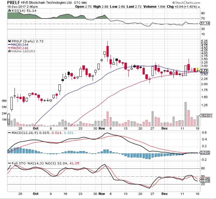Click the RSI value tag 51.14
The image size is (216, 199).
pos(204,24)
